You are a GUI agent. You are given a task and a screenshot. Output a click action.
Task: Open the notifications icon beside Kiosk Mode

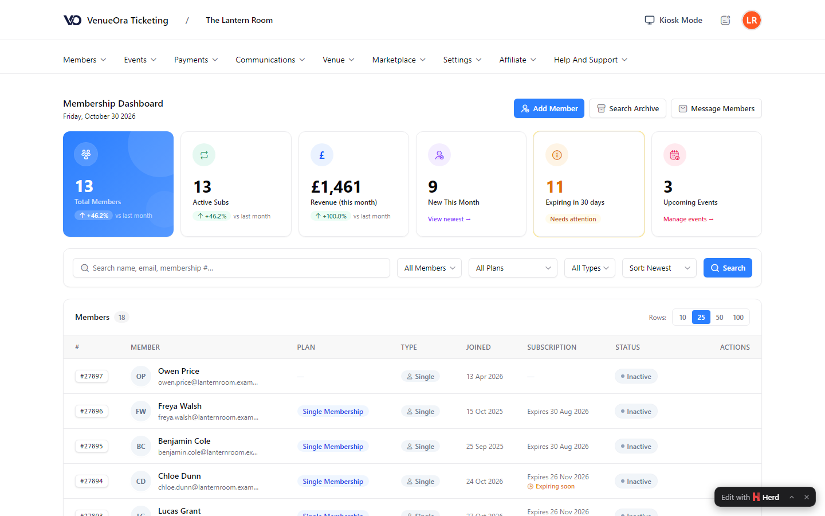point(725,20)
